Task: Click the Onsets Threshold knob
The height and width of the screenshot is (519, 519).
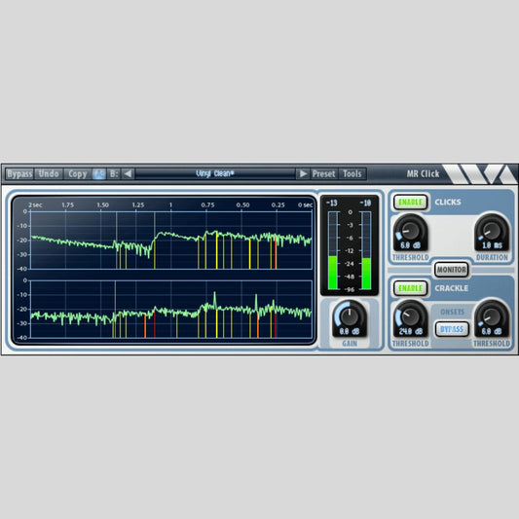Action: coord(492,316)
